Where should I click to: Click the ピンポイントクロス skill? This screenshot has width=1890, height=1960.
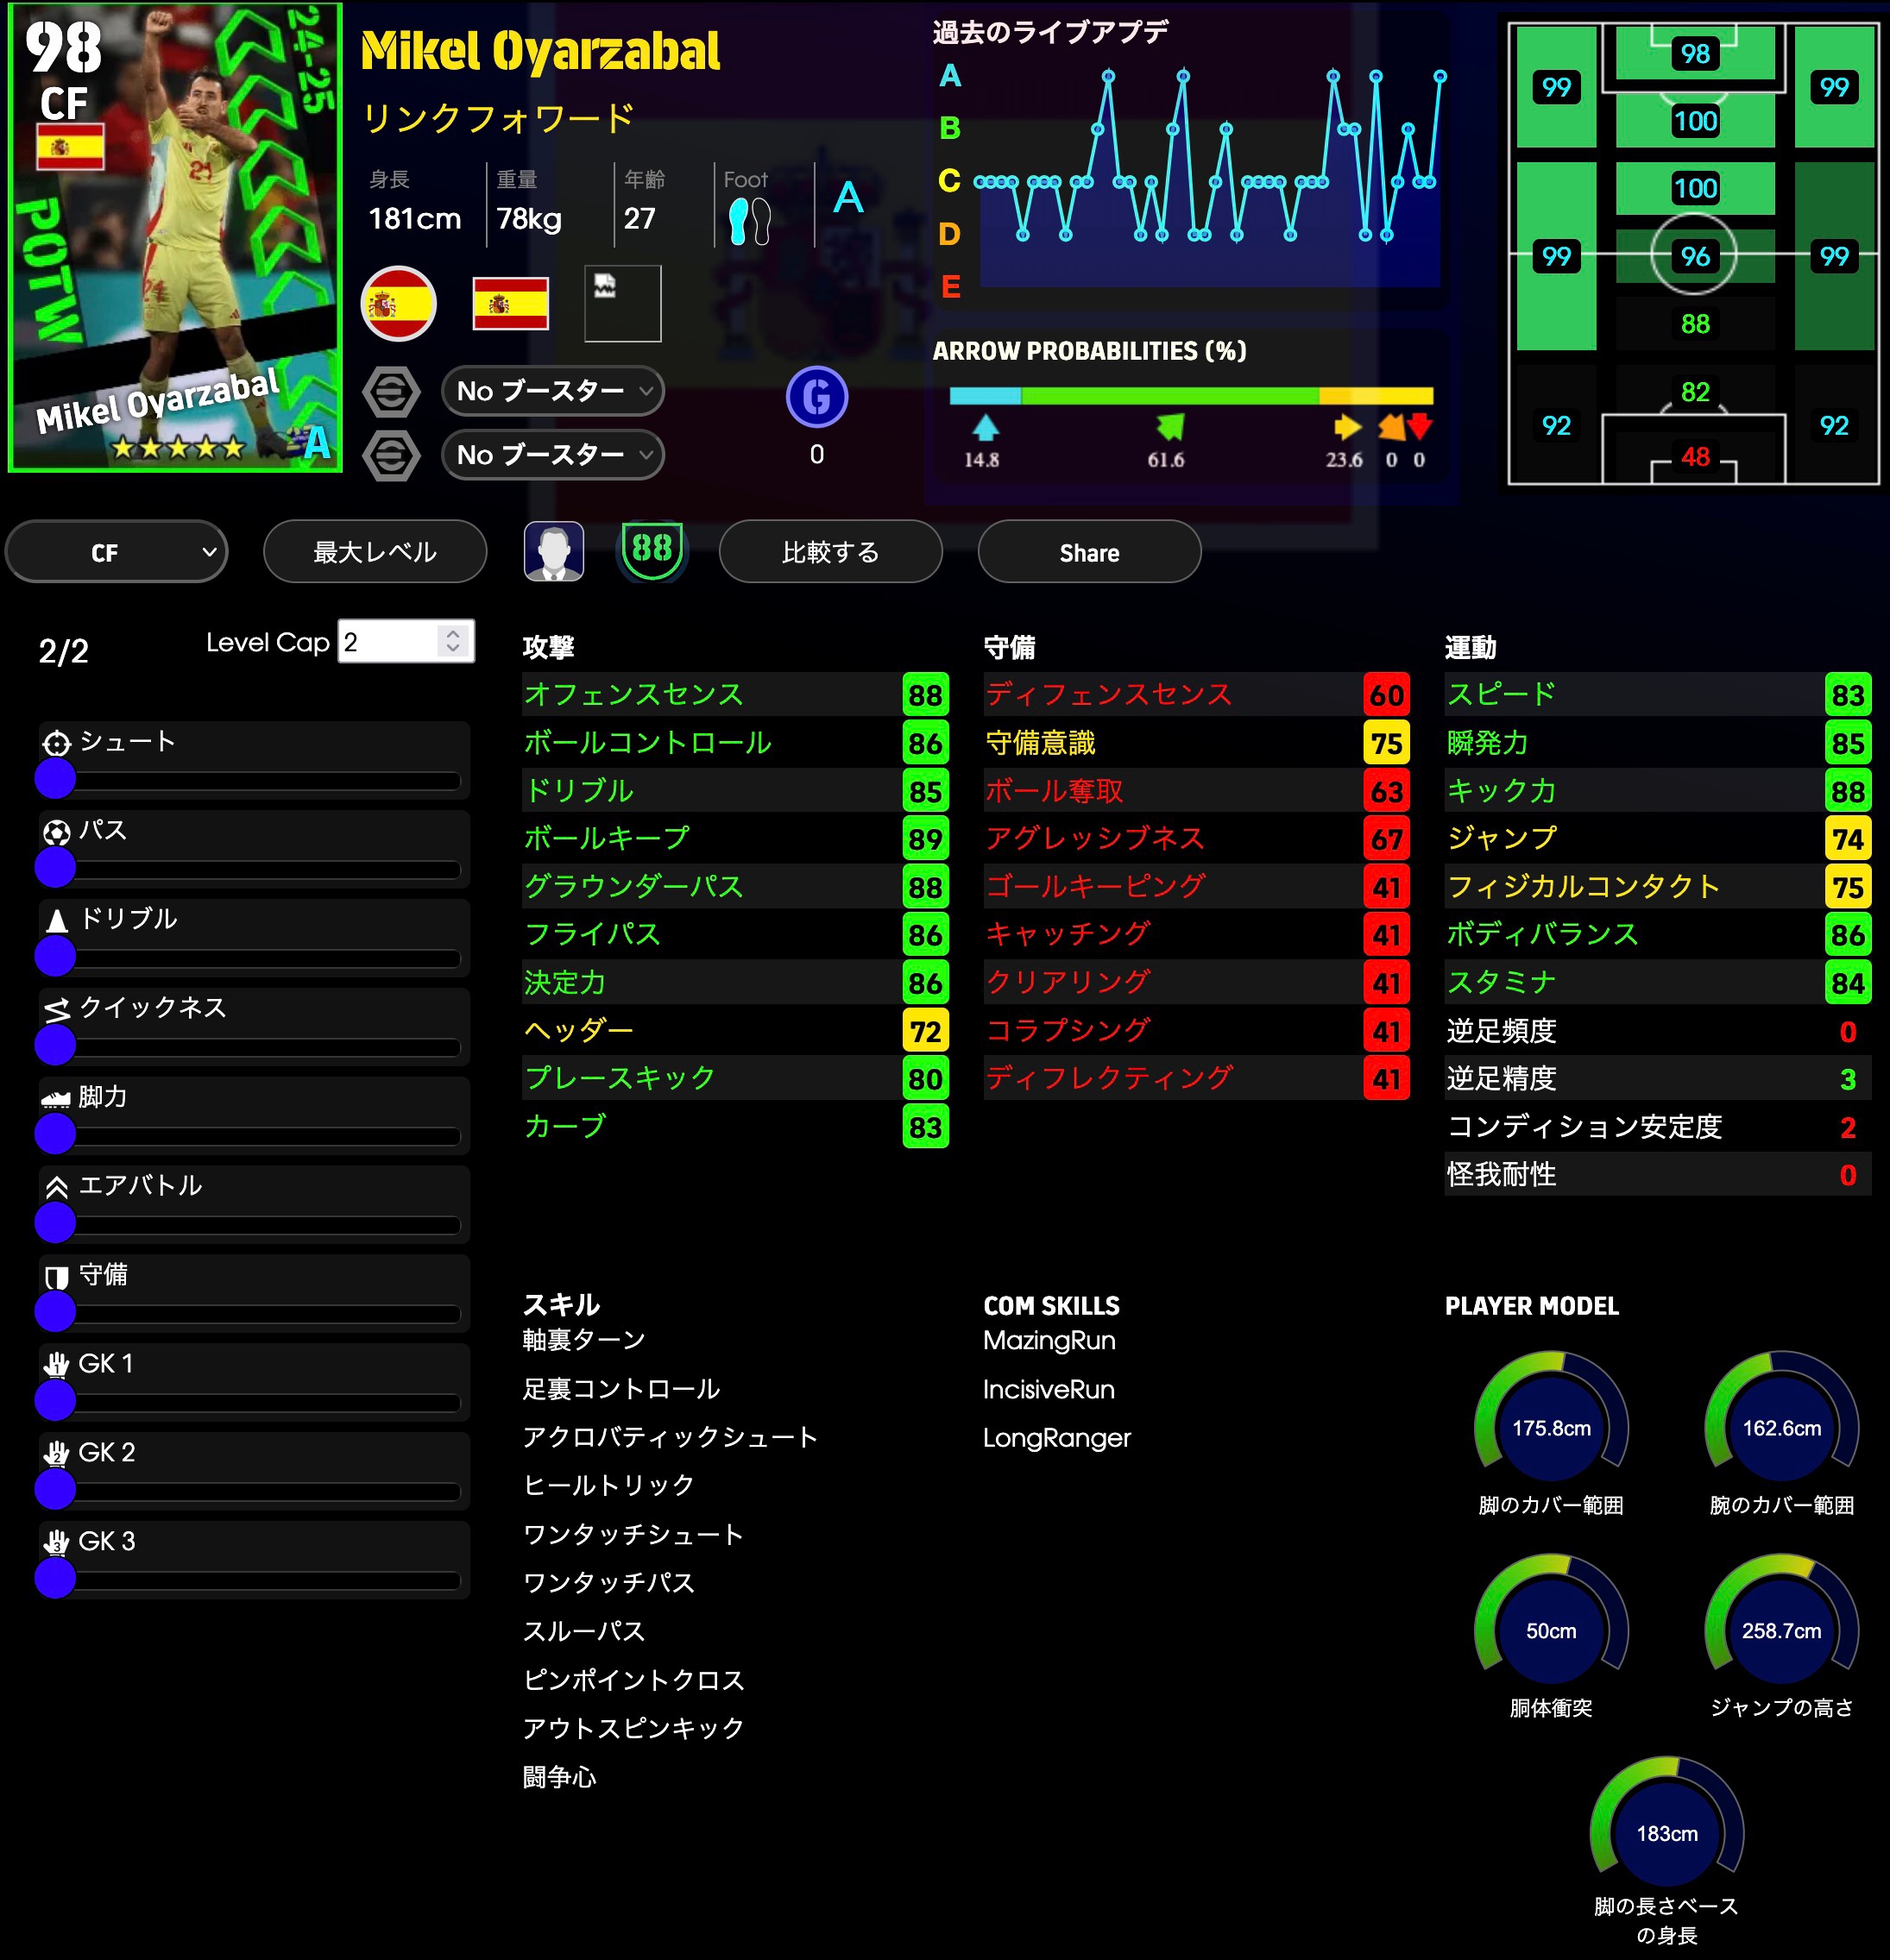[x=634, y=1680]
